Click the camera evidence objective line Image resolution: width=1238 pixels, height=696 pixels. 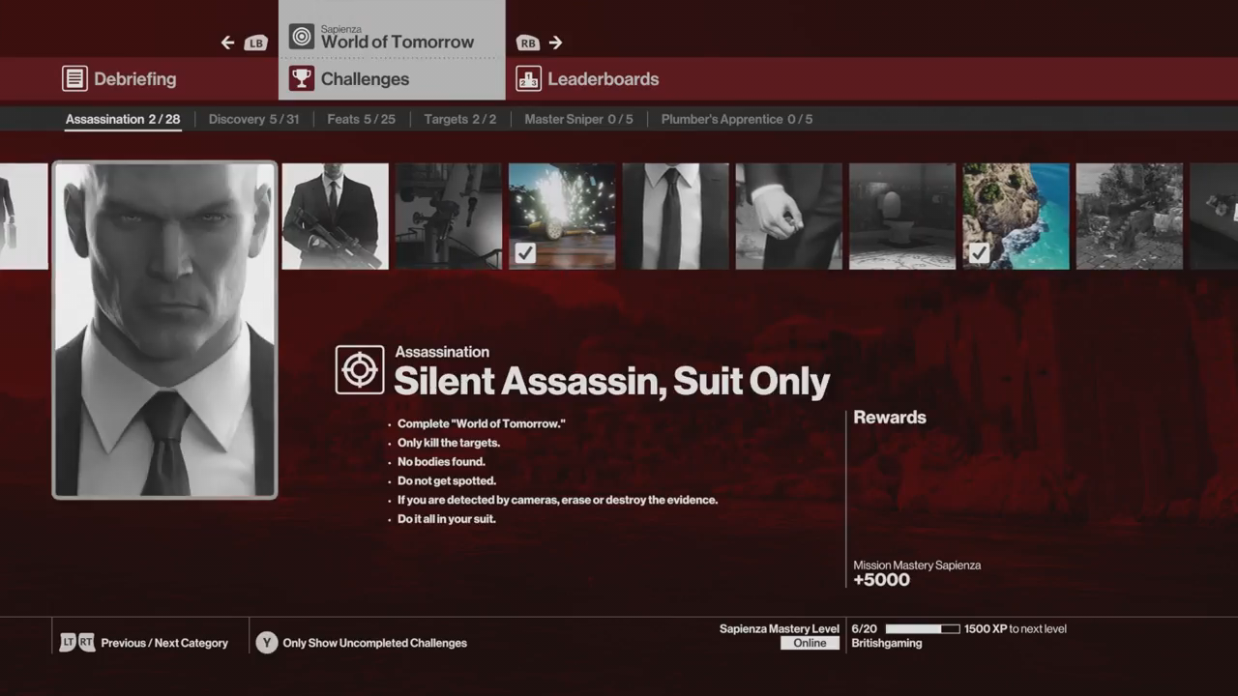point(557,500)
